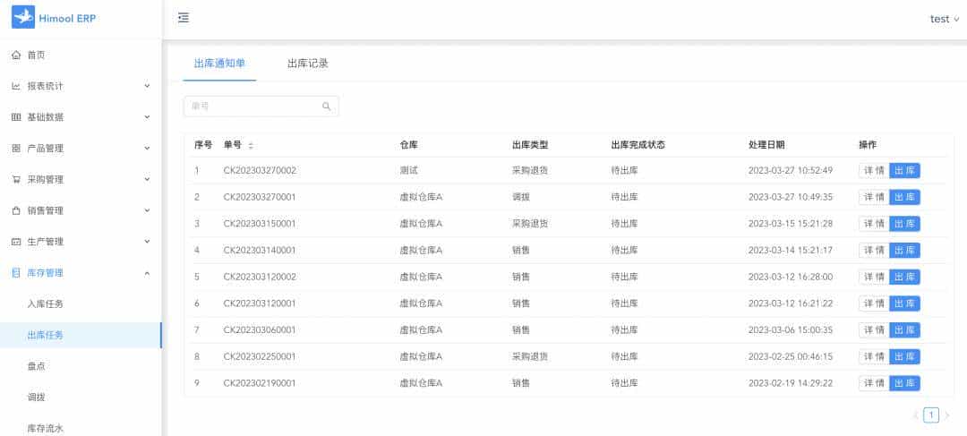Click 详情 for CK202303270002
Image resolution: width=967 pixels, height=436 pixels.
point(874,171)
